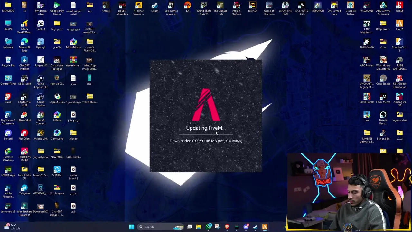Focus the FiveM taskbar button
Screen dimensions: 412x232
pyautogui.click(x=265, y=227)
